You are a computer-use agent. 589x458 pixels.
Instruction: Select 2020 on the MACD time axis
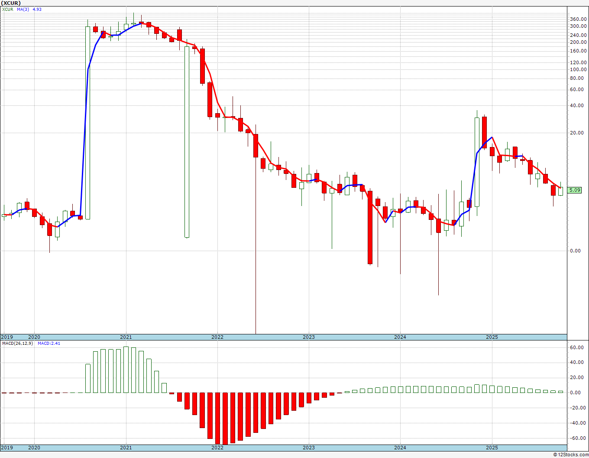coord(34,448)
